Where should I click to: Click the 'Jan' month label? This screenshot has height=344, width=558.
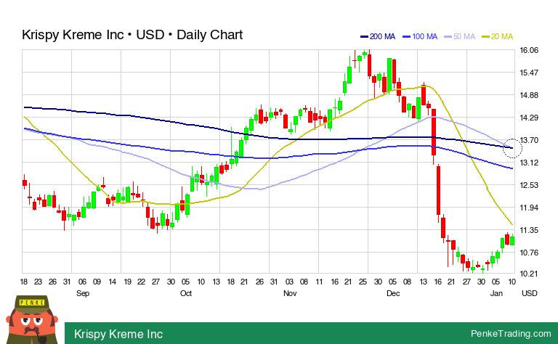click(x=496, y=293)
